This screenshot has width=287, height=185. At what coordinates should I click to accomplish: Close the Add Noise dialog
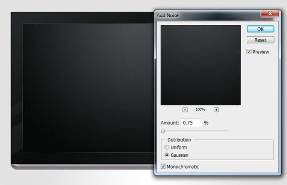click(270, 13)
